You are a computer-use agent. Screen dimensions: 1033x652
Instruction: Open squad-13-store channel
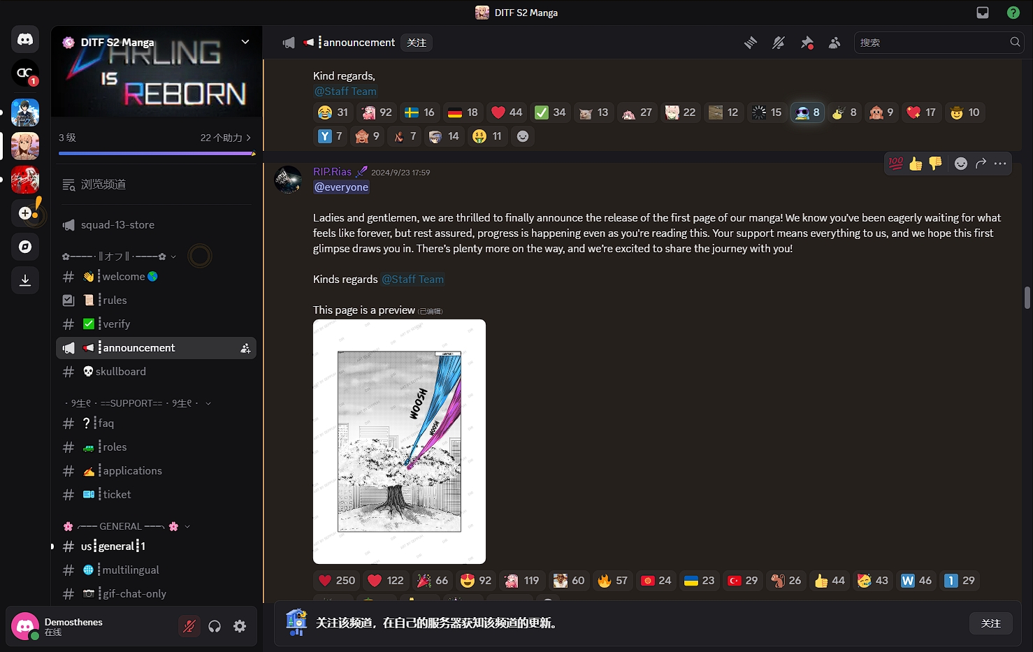tap(156, 225)
